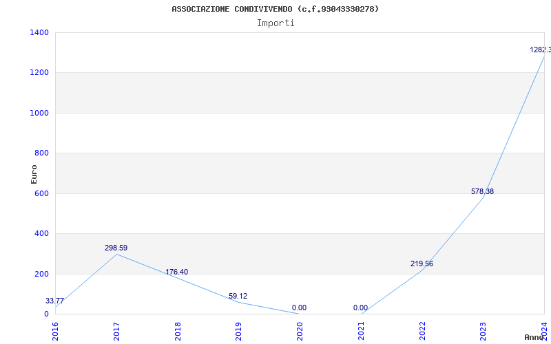Select the 298.59 data label
The image size is (551, 344).
[116, 248]
